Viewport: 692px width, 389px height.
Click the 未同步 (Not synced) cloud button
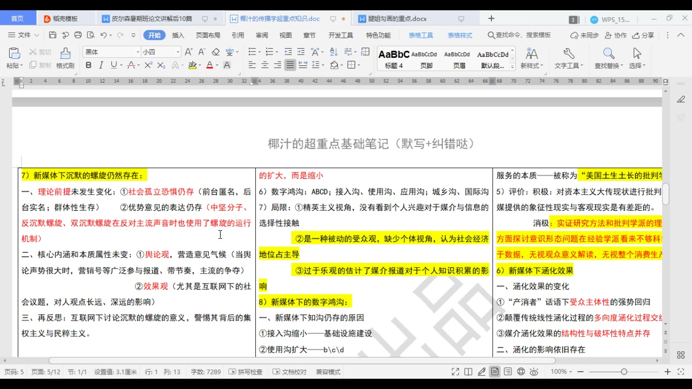tap(584, 35)
